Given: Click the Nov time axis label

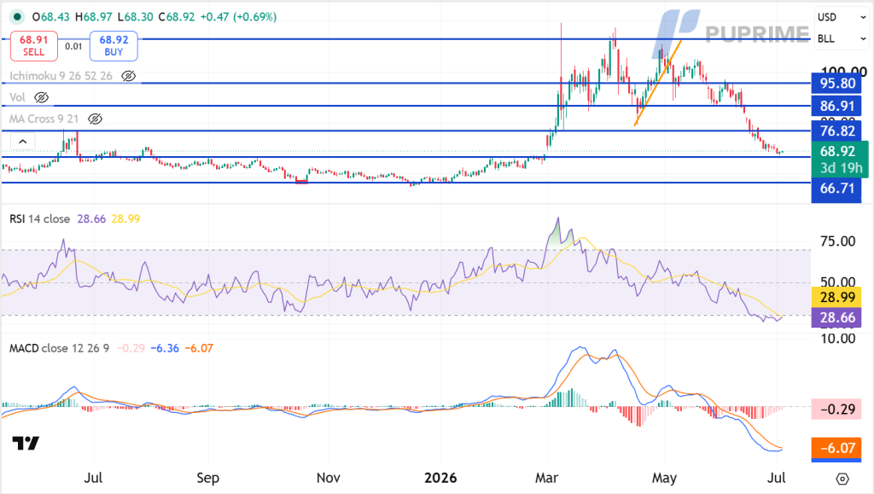Looking at the screenshot, I should 329,478.
